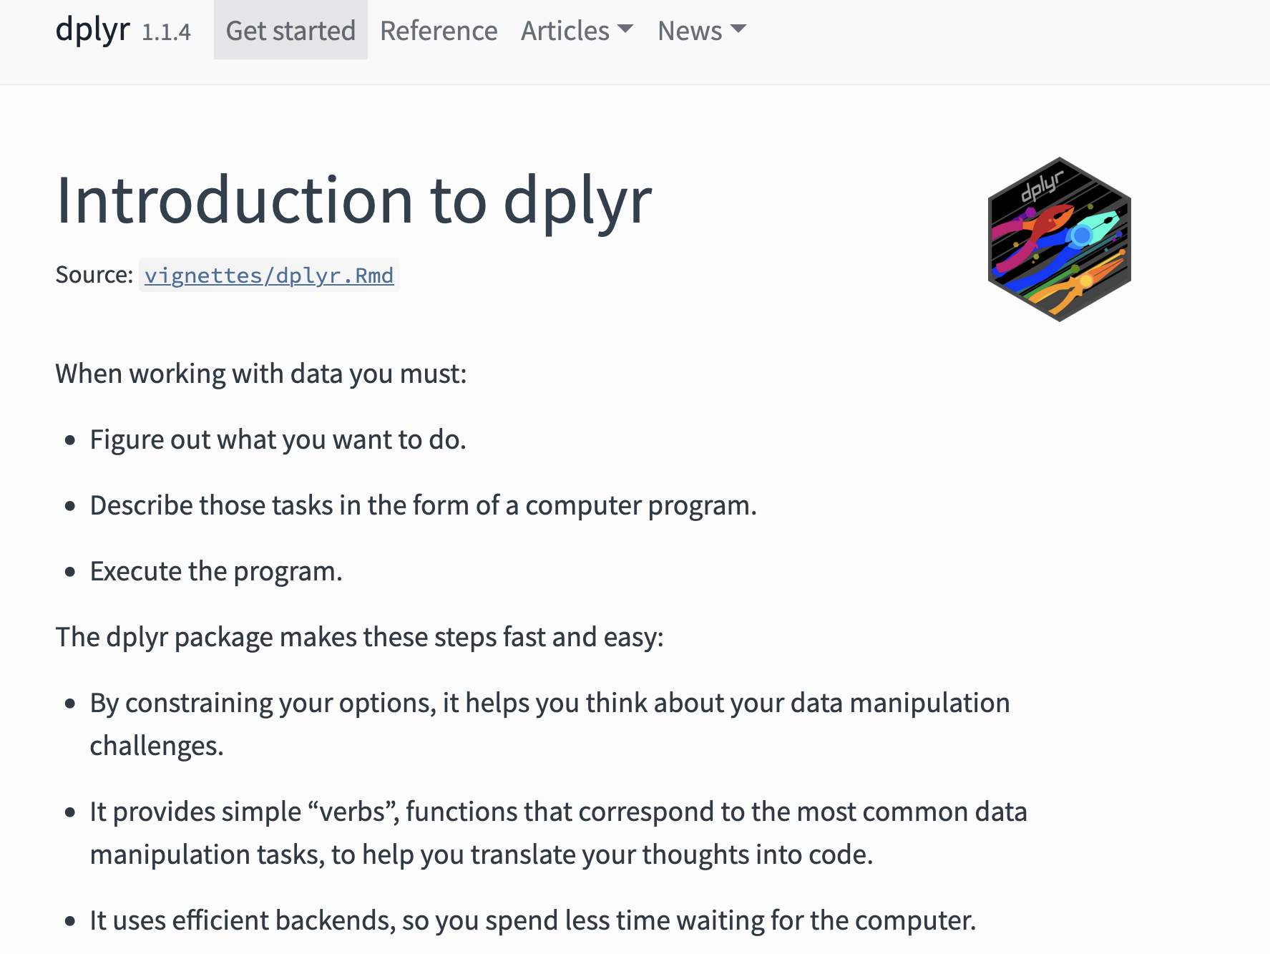Open the Get started tab
This screenshot has height=954, width=1270.
pyautogui.click(x=290, y=31)
